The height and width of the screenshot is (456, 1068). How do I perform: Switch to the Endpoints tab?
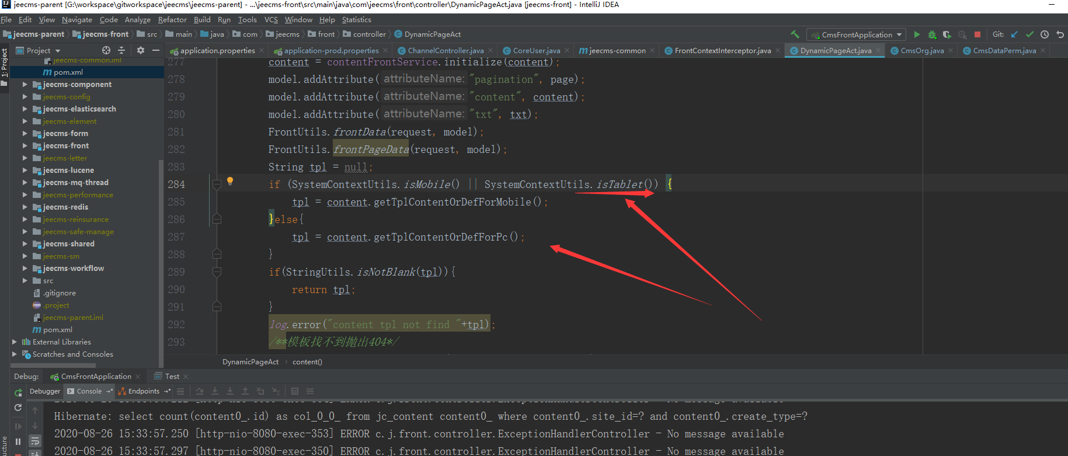[x=144, y=391]
